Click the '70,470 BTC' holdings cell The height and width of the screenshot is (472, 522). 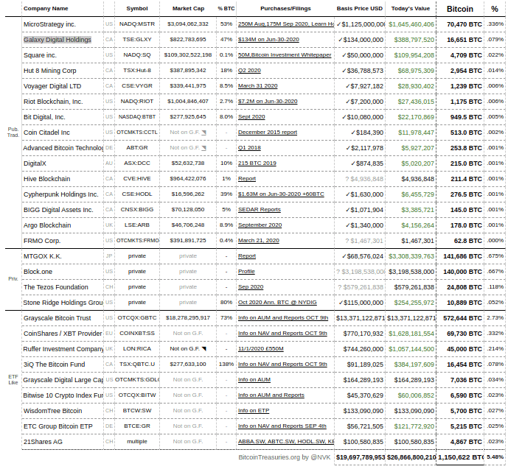tap(464, 24)
